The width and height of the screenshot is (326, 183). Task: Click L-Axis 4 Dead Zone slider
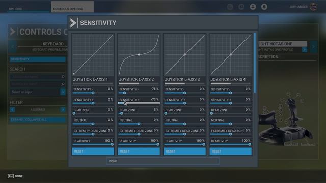click(231, 113)
